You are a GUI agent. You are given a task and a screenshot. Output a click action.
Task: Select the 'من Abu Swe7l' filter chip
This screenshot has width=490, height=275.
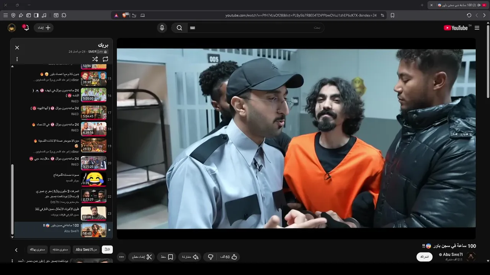point(86,249)
